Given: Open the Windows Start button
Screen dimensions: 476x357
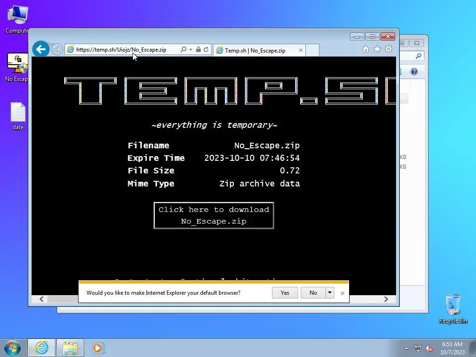Looking at the screenshot, I should pyautogui.click(x=13, y=348).
